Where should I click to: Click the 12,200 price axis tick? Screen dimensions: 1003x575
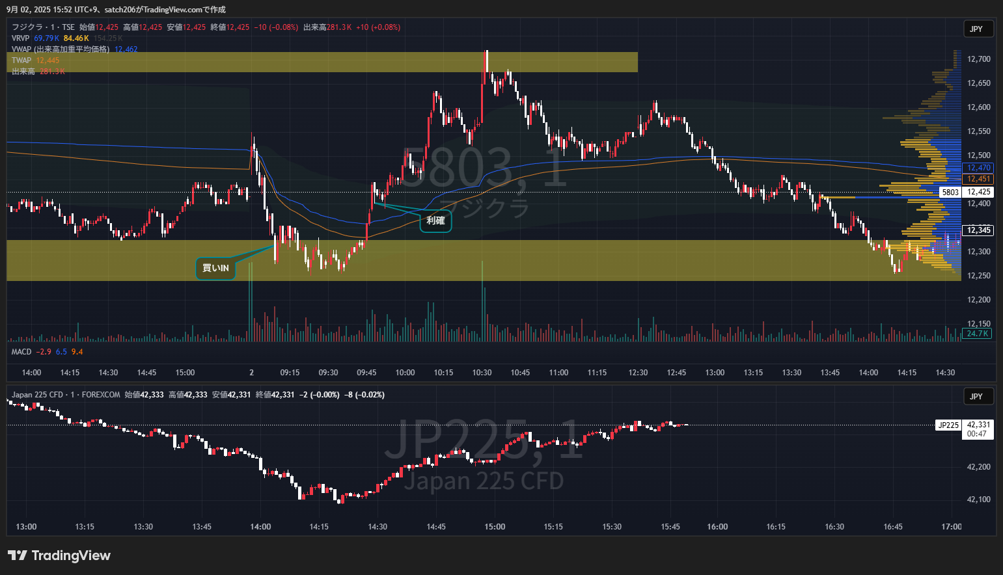(x=979, y=300)
